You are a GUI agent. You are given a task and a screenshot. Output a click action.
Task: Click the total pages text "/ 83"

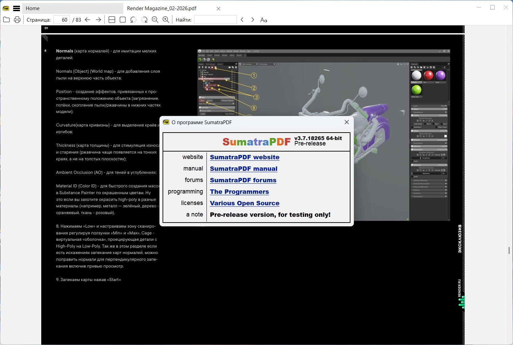[77, 20]
